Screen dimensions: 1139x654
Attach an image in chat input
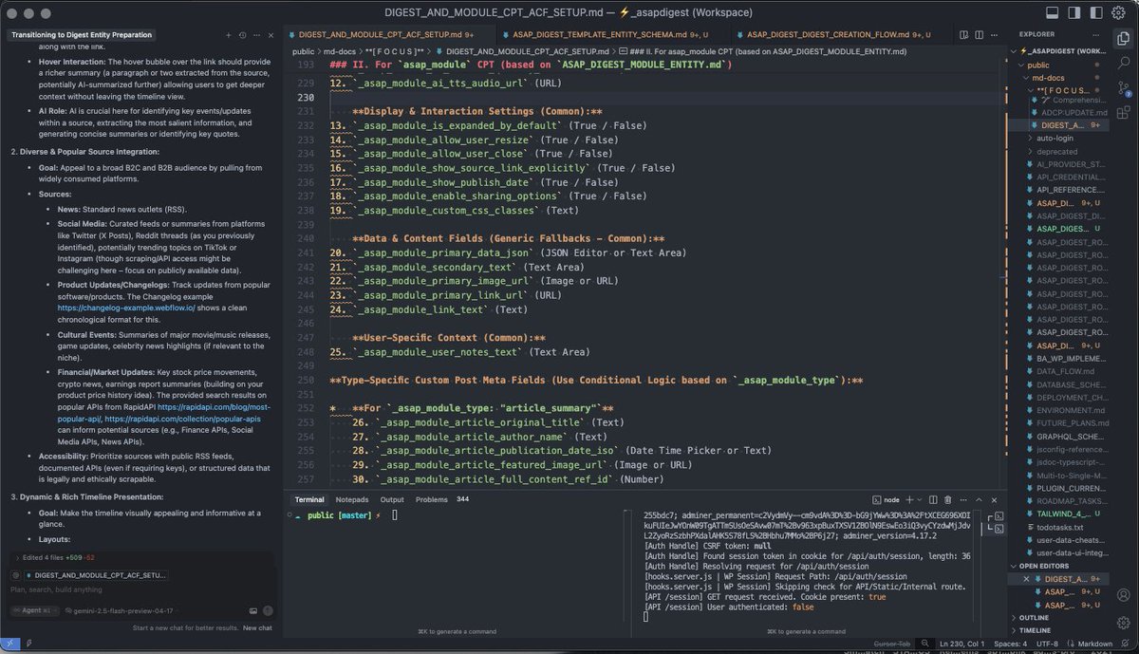tap(253, 611)
